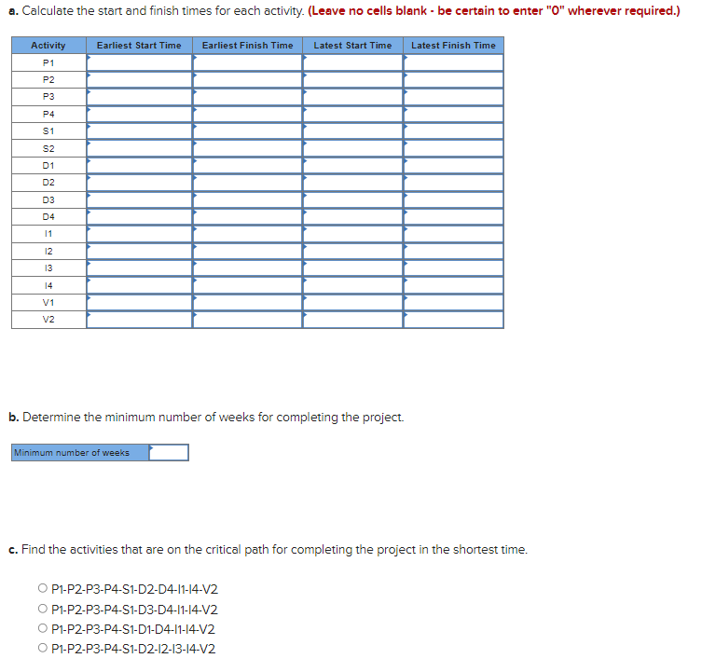Click the Earliest Finish Time header

click(x=248, y=46)
